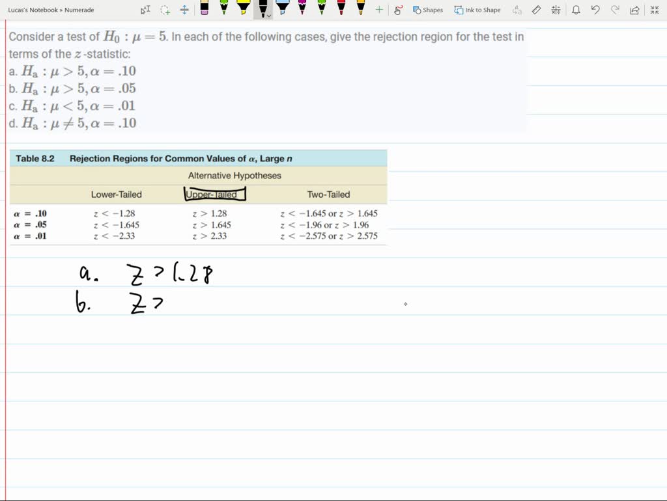The width and height of the screenshot is (667, 501).
Task: Toggle Ink to Shape
Action: click(x=477, y=10)
